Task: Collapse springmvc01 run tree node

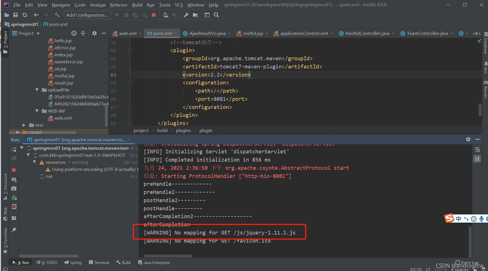Action: click(22, 148)
